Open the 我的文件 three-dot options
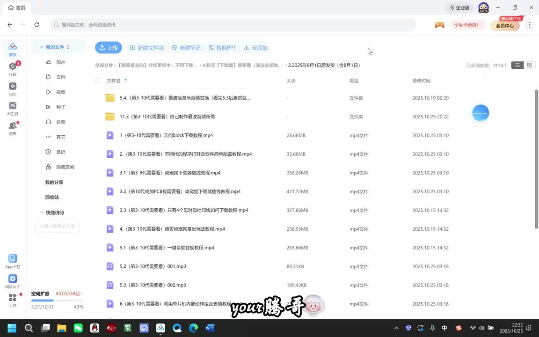 tap(68, 47)
